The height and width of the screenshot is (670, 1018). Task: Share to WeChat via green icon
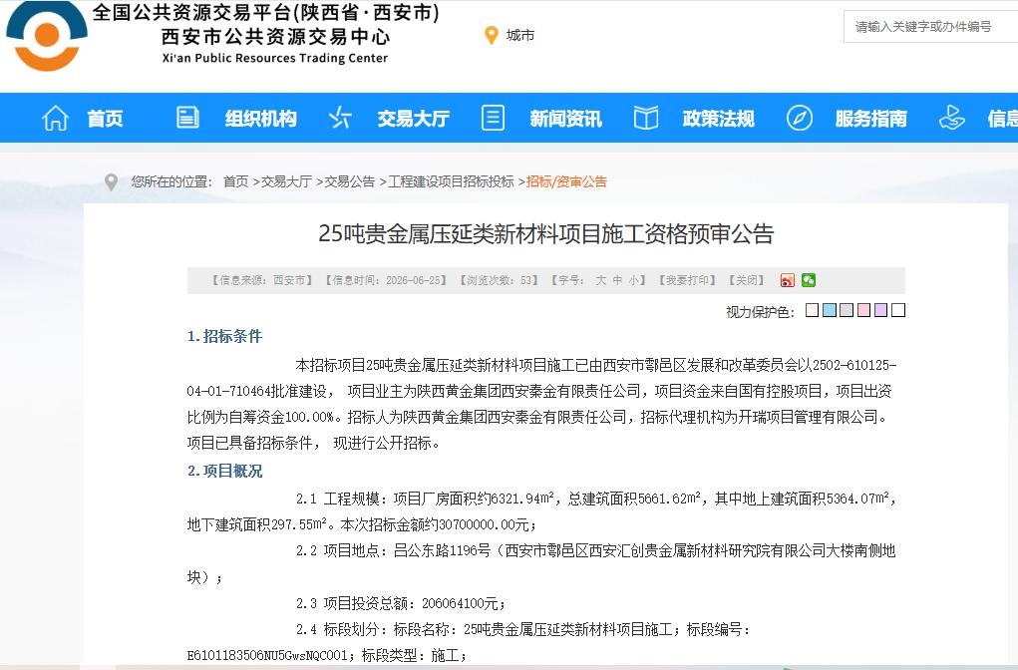(x=809, y=280)
